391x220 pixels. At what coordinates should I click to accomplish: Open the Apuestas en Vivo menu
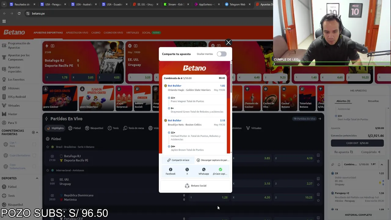(x=77, y=33)
